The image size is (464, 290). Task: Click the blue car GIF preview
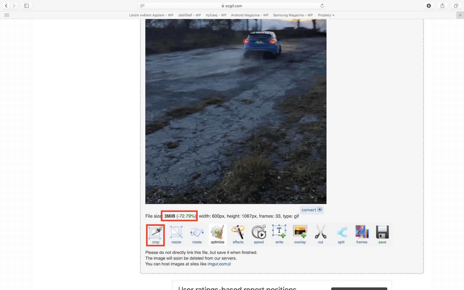pos(236,111)
